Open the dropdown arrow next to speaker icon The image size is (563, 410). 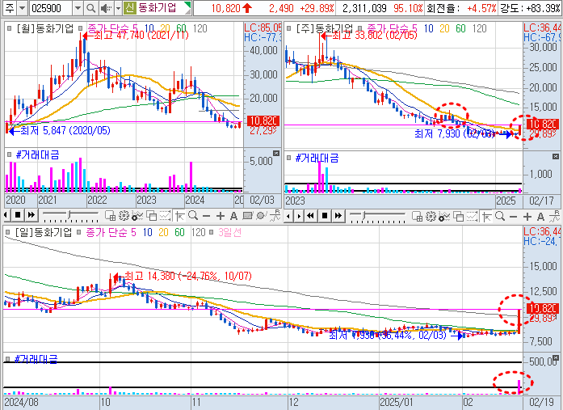pos(118,8)
